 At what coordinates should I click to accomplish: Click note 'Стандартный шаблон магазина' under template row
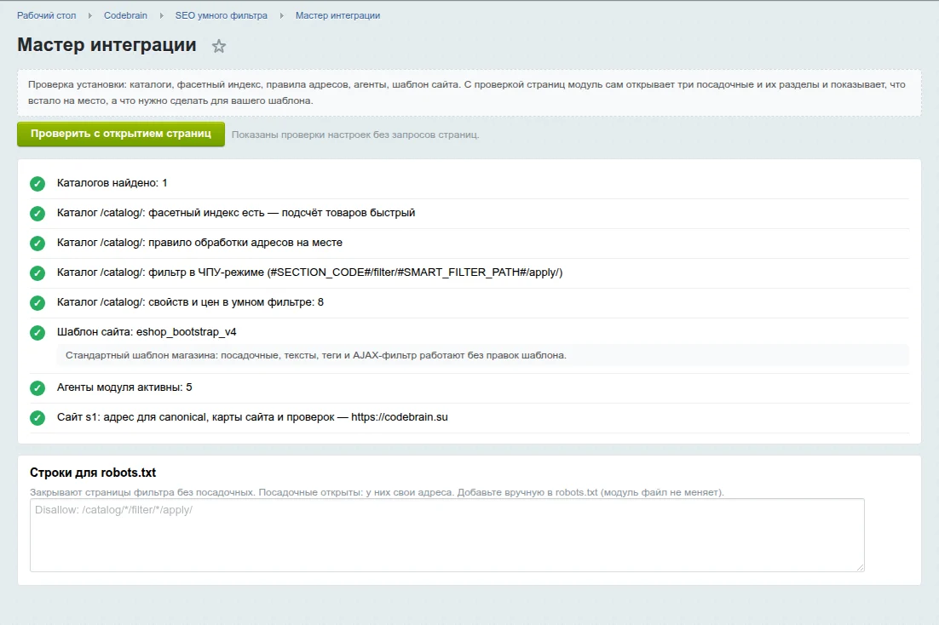[315, 356]
